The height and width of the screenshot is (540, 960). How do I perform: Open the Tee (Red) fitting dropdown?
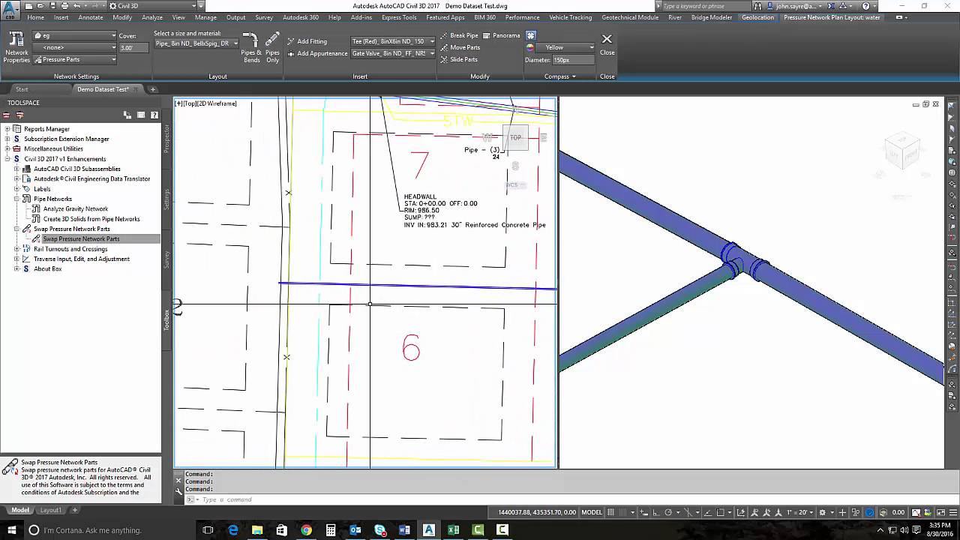tap(392, 41)
